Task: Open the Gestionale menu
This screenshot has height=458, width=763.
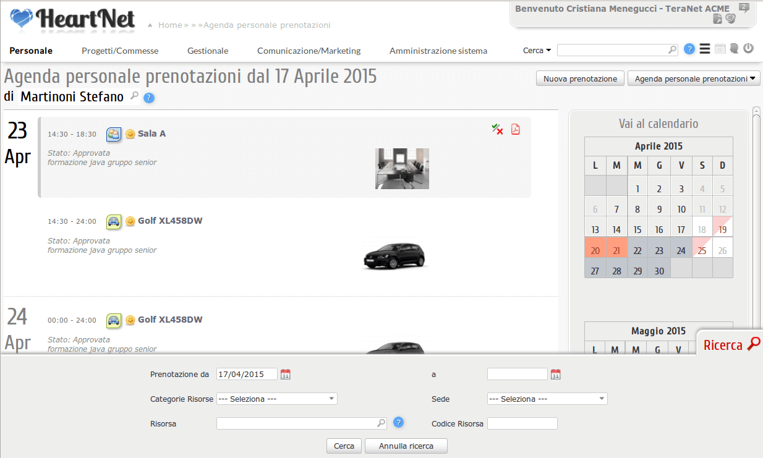Action: [208, 51]
